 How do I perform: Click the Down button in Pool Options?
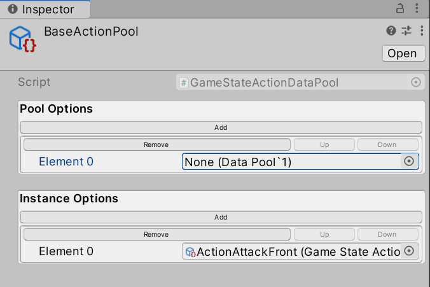coord(387,144)
